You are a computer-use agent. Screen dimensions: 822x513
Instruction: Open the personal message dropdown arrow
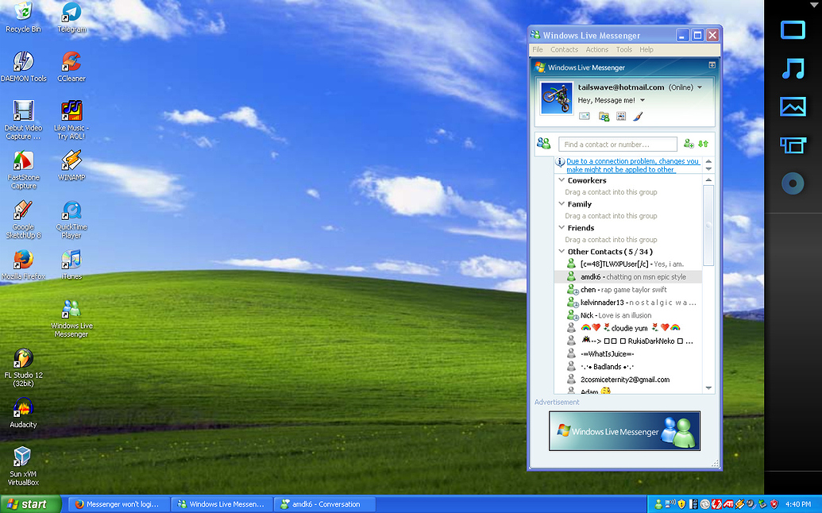(x=643, y=101)
